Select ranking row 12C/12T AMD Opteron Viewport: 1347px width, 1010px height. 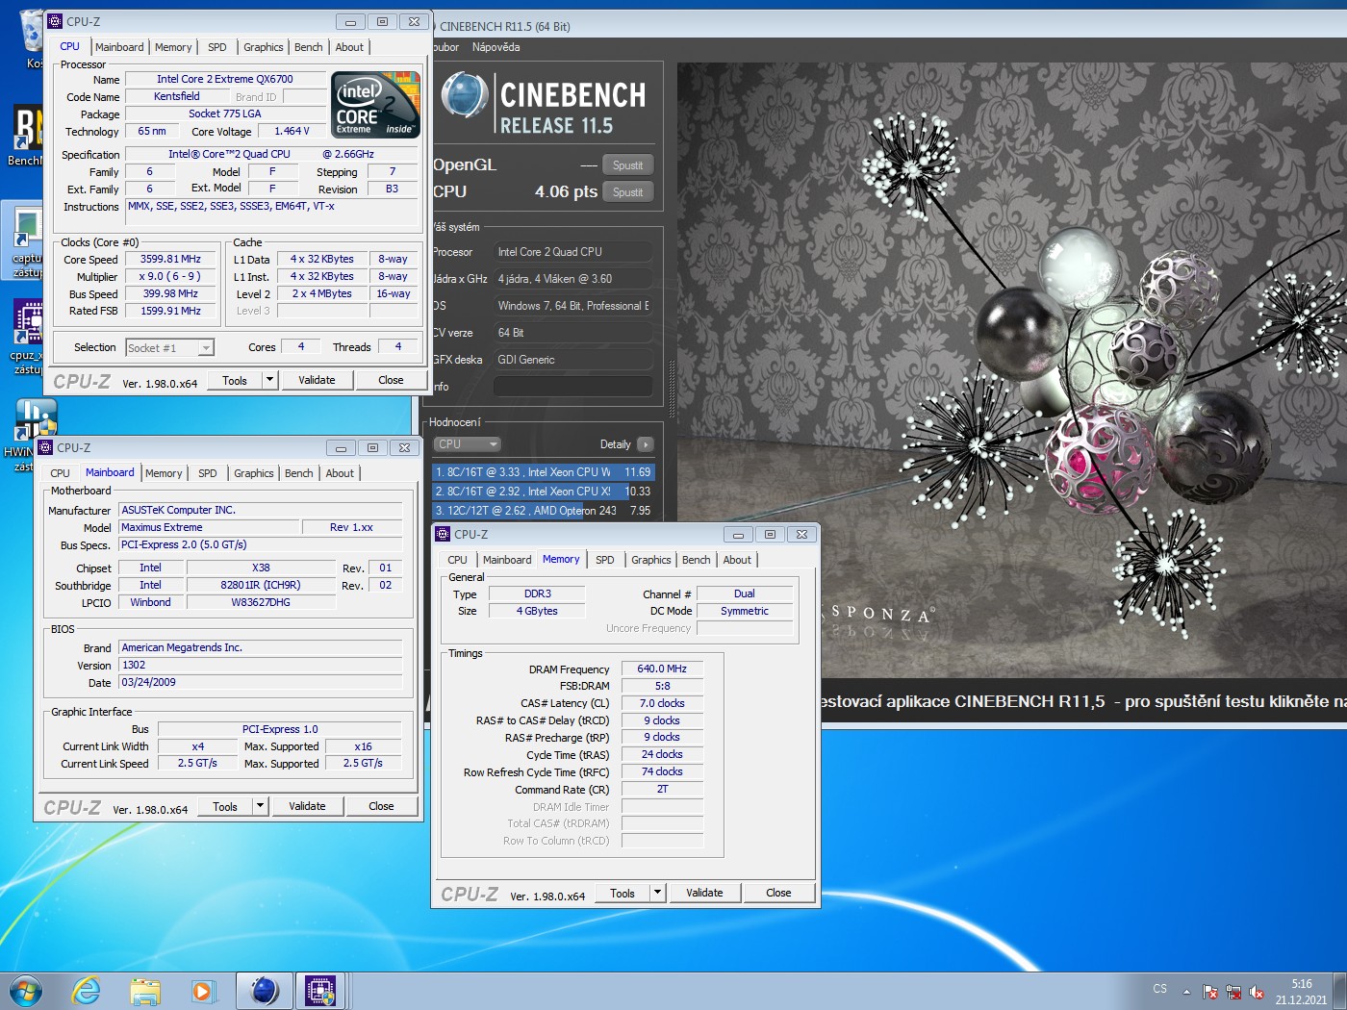point(543,511)
